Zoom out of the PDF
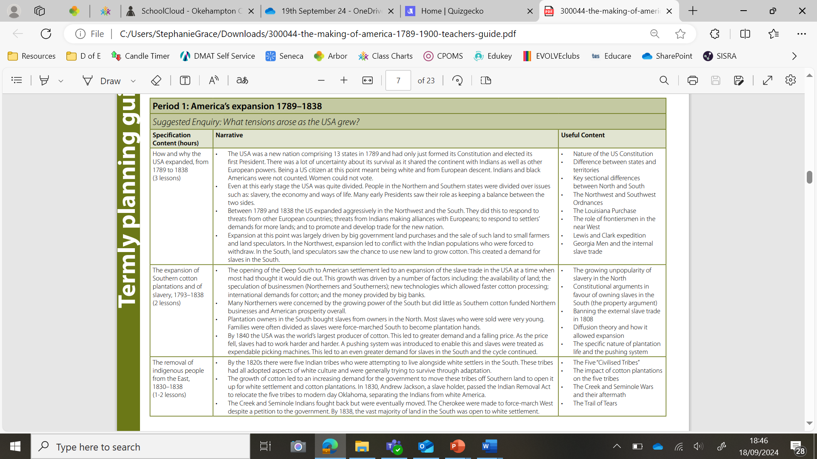The height and width of the screenshot is (459, 817). 321,80
